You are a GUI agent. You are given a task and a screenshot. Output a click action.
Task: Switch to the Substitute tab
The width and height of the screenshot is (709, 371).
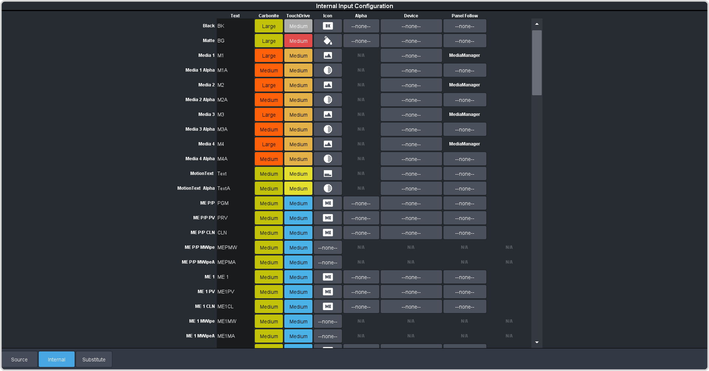click(x=94, y=360)
